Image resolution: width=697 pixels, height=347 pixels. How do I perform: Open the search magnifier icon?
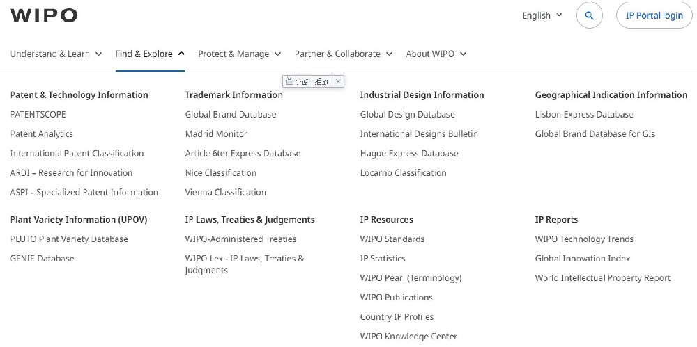pos(590,15)
